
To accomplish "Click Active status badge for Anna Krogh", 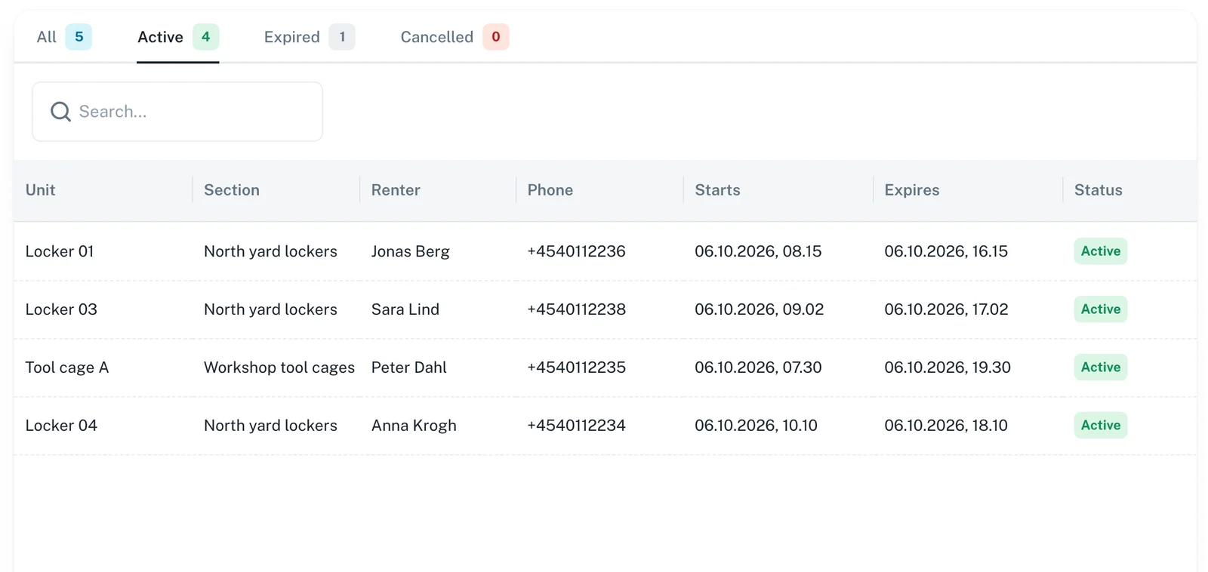I will pos(1101,426).
